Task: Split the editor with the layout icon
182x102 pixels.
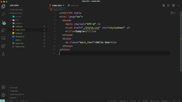Action: (173, 5)
